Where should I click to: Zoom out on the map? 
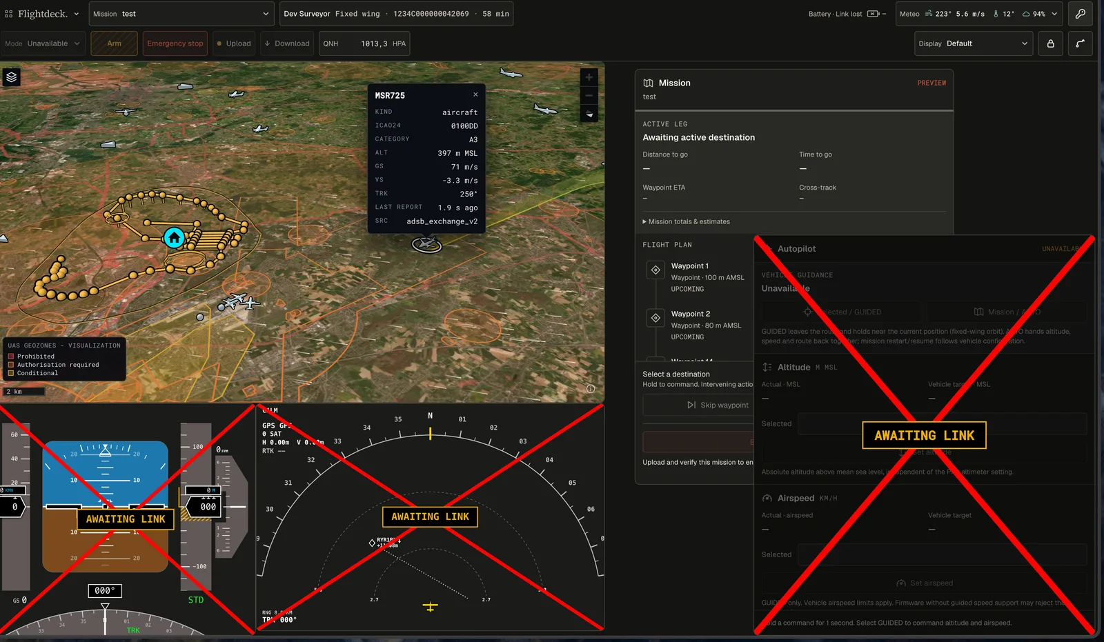pyautogui.click(x=589, y=96)
